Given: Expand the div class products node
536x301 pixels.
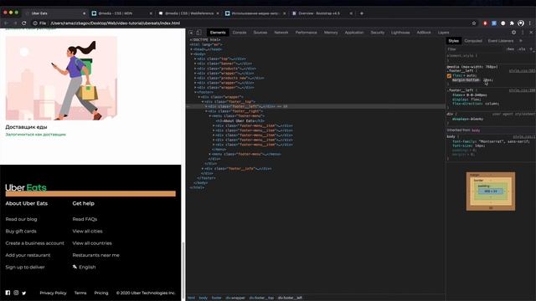Looking at the screenshot, I should (x=195, y=69).
